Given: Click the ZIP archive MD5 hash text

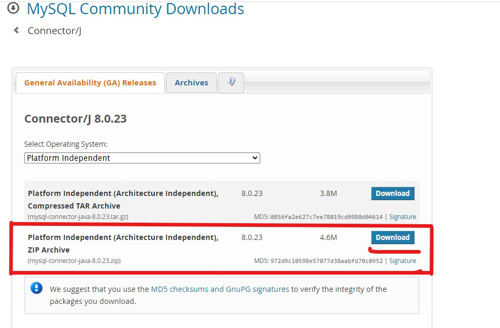Looking at the screenshot, I should pyautogui.click(x=326, y=261).
